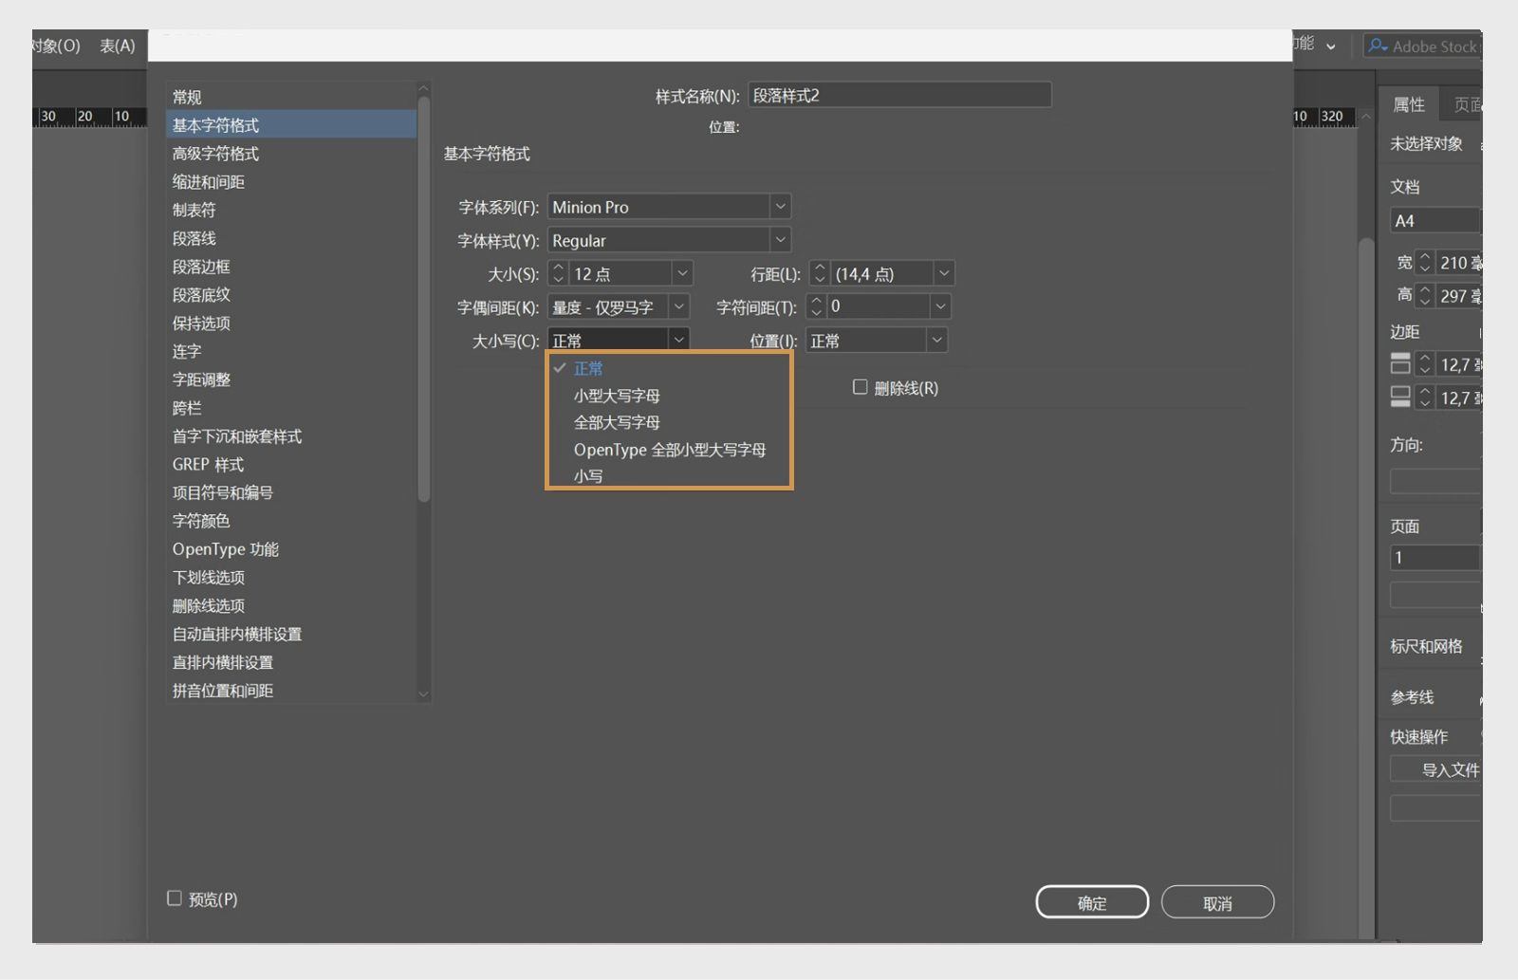Screen dimensions: 1518x980
Task: Click the category list scrollbar thumb
Action: click(424, 299)
